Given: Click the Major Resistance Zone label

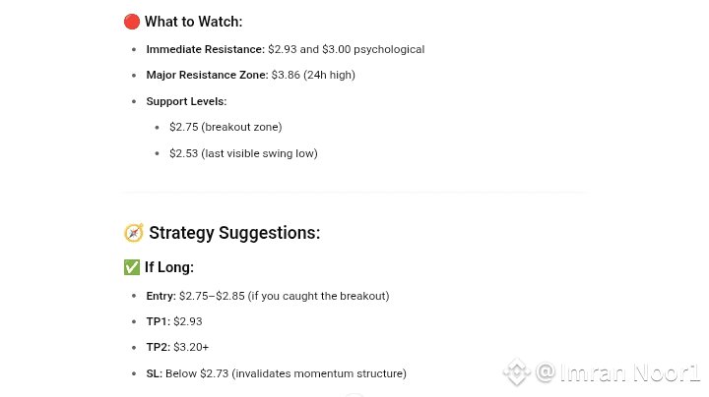Looking at the screenshot, I should [207, 75].
